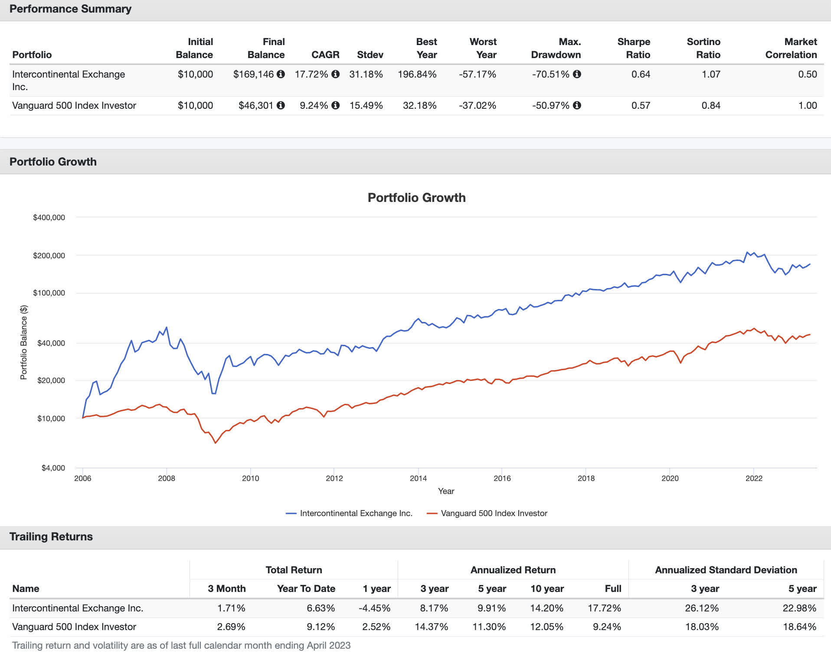Click the Portfolio Growth chart title
Viewport: 831px width, 663px height.
[417, 198]
